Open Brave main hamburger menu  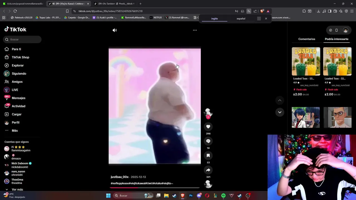pos(352,11)
